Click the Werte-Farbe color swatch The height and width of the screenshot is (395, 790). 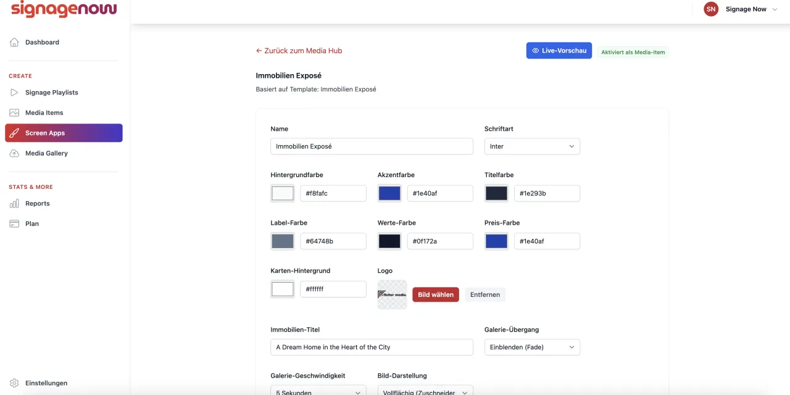tap(389, 241)
